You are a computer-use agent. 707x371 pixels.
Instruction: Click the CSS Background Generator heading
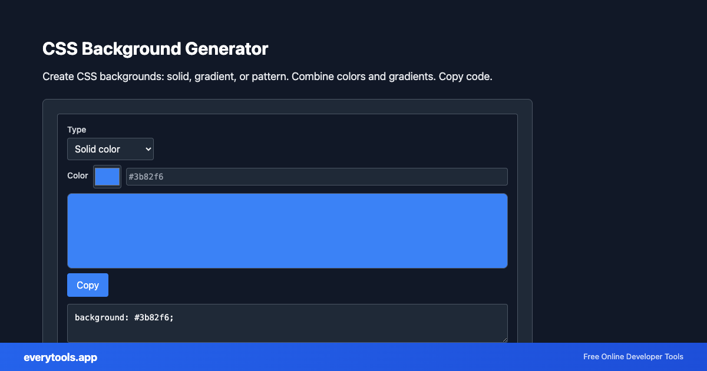[155, 49]
